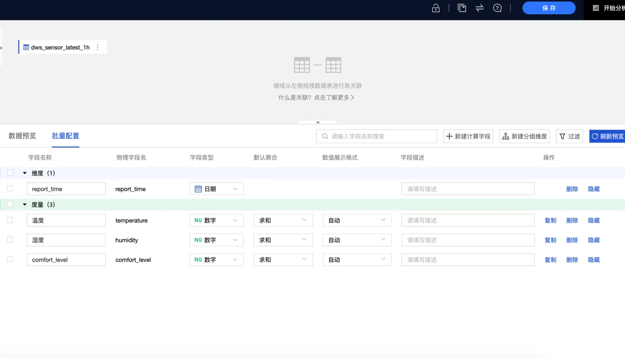Click 隐藏 in the comfort_level row

pyautogui.click(x=594, y=259)
